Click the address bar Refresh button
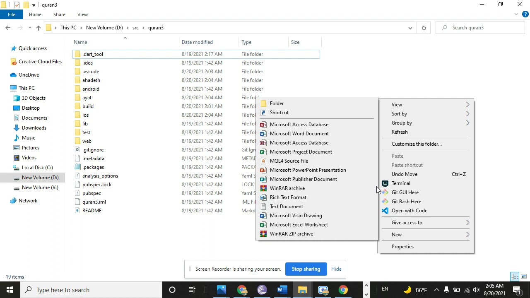The width and height of the screenshot is (530, 298). (x=424, y=28)
